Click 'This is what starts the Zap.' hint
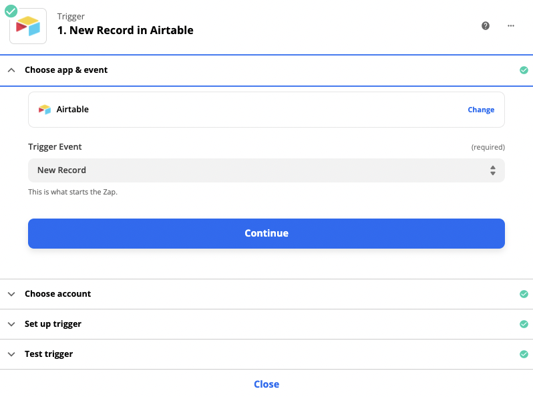The width and height of the screenshot is (533, 397). 73,192
